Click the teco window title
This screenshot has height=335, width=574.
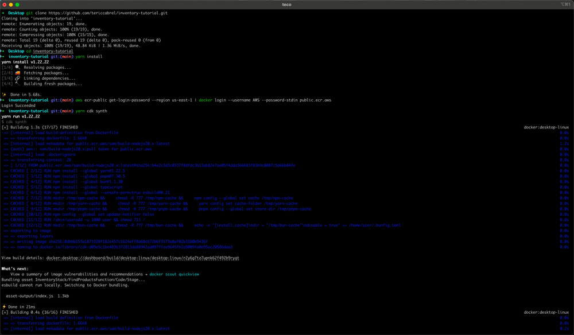click(286, 5)
